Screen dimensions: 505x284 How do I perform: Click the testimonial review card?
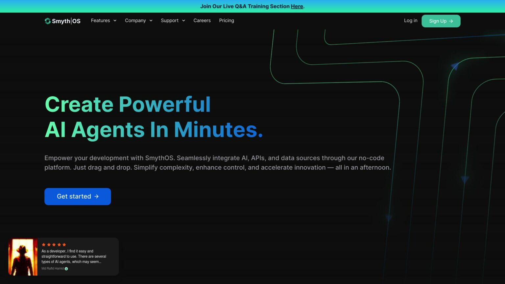point(63,256)
